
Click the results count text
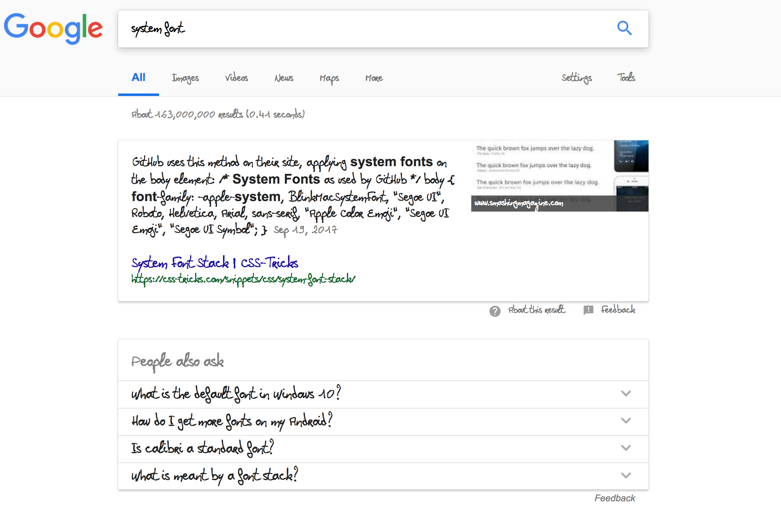pyautogui.click(x=218, y=114)
